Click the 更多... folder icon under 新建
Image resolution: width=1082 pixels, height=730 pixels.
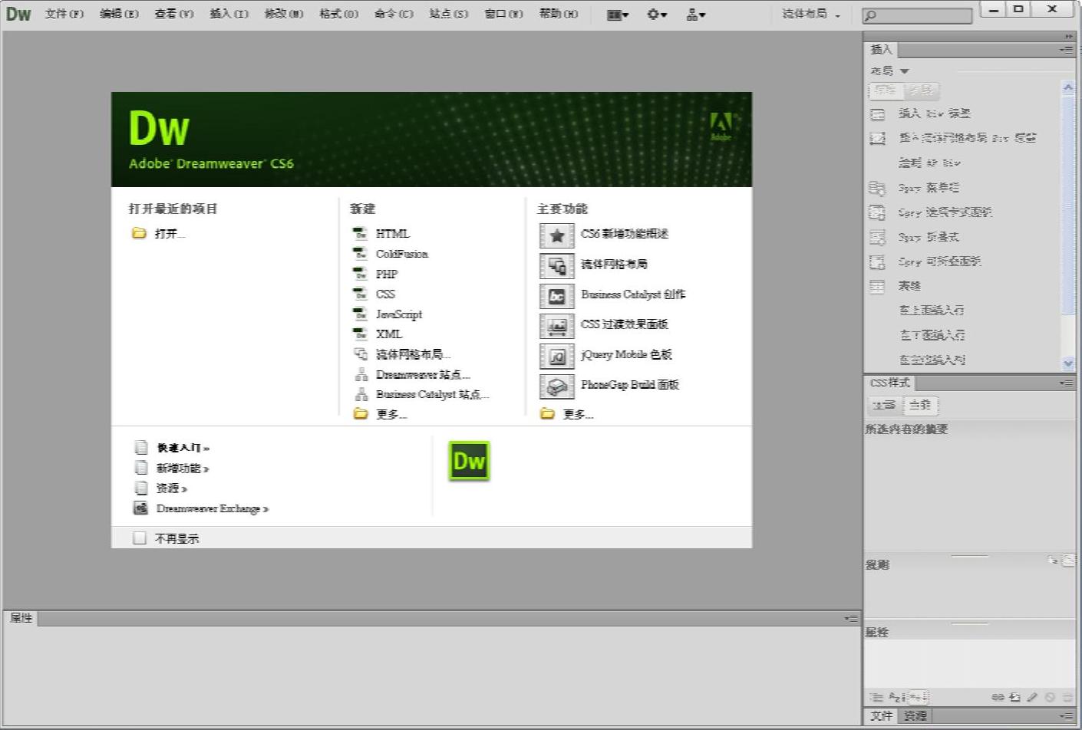point(361,414)
